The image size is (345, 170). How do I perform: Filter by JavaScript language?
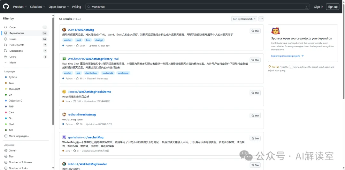click(14, 89)
